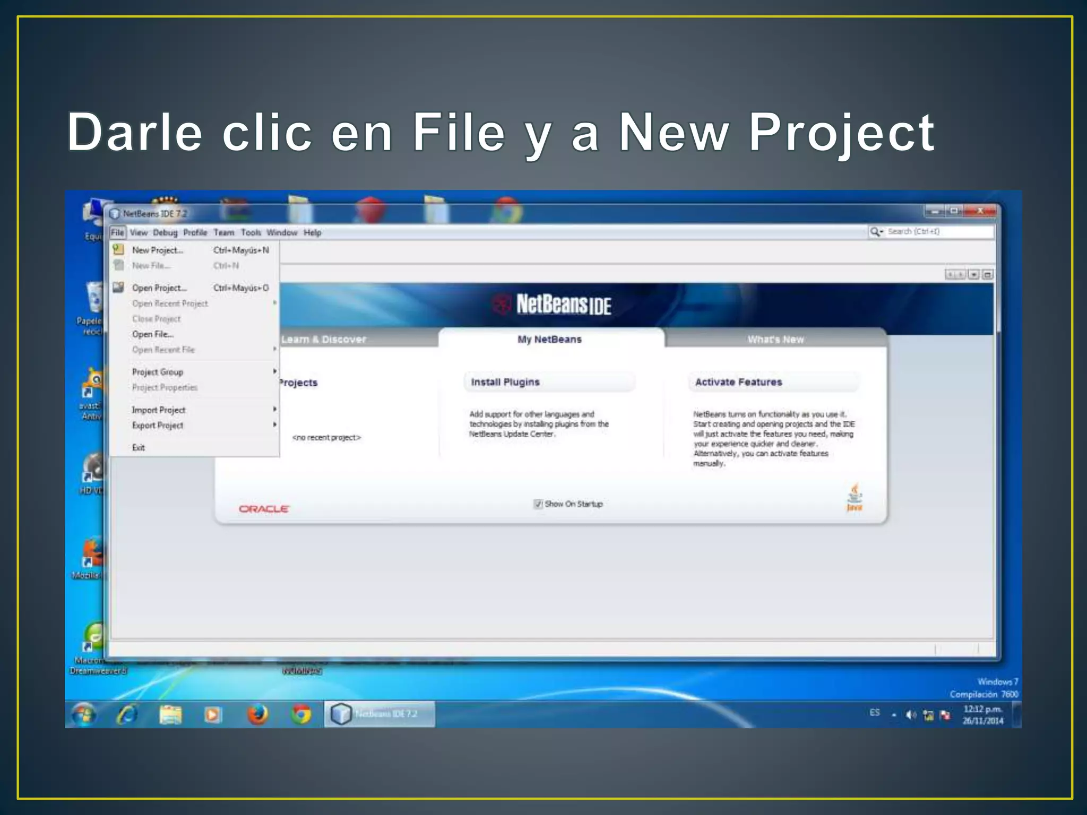
Task: Open the Tools menu
Action: 251,232
